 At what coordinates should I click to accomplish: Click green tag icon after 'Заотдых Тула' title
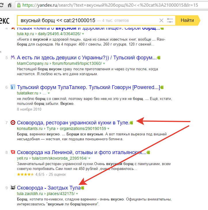[x=83, y=188]
